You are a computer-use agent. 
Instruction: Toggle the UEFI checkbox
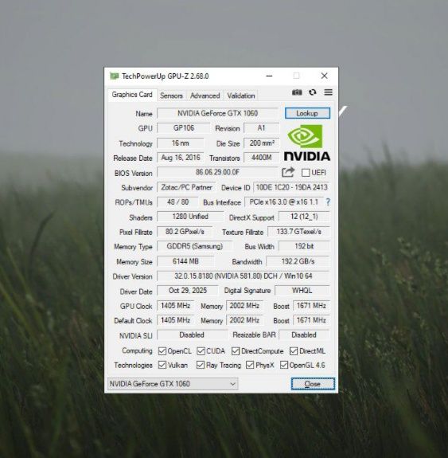[x=306, y=172]
